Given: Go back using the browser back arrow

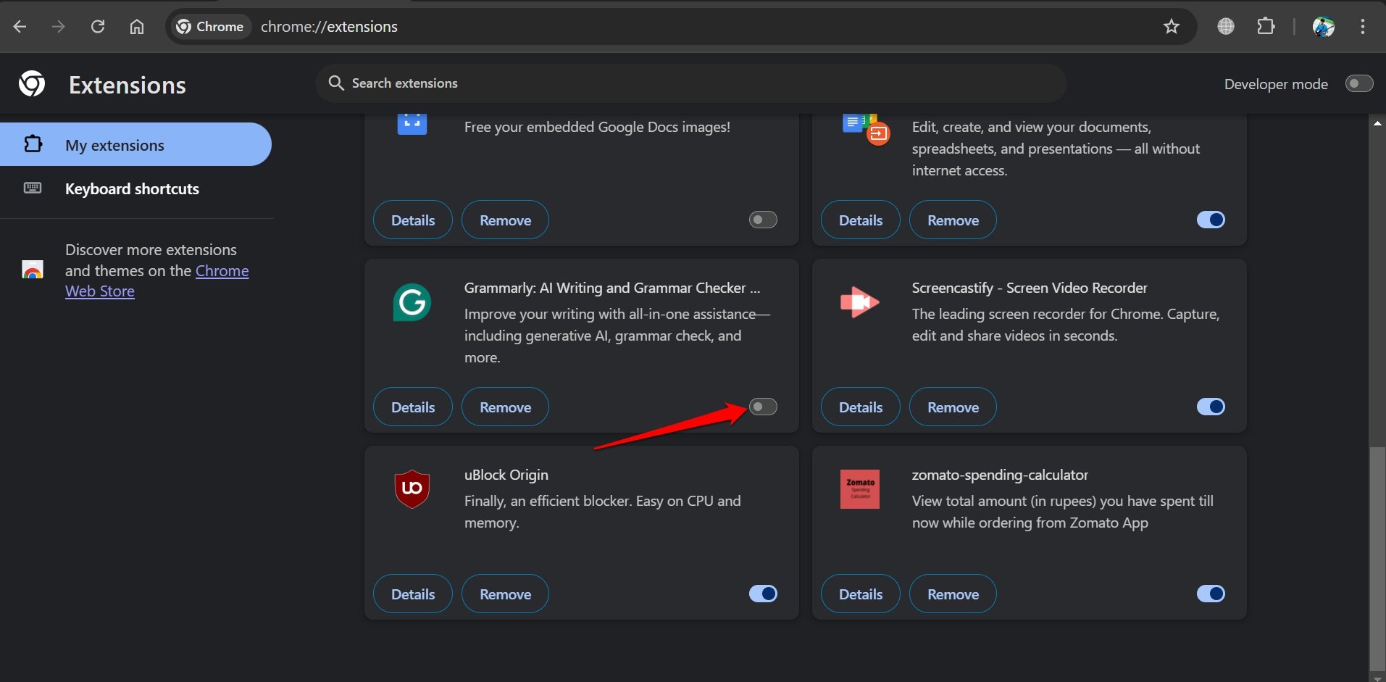Looking at the screenshot, I should tap(20, 27).
